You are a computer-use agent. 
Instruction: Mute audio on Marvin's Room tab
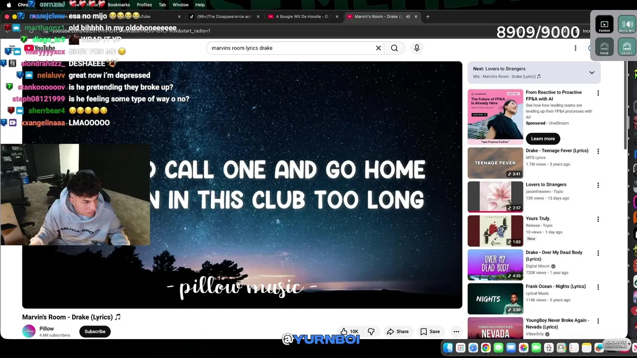[x=408, y=16]
